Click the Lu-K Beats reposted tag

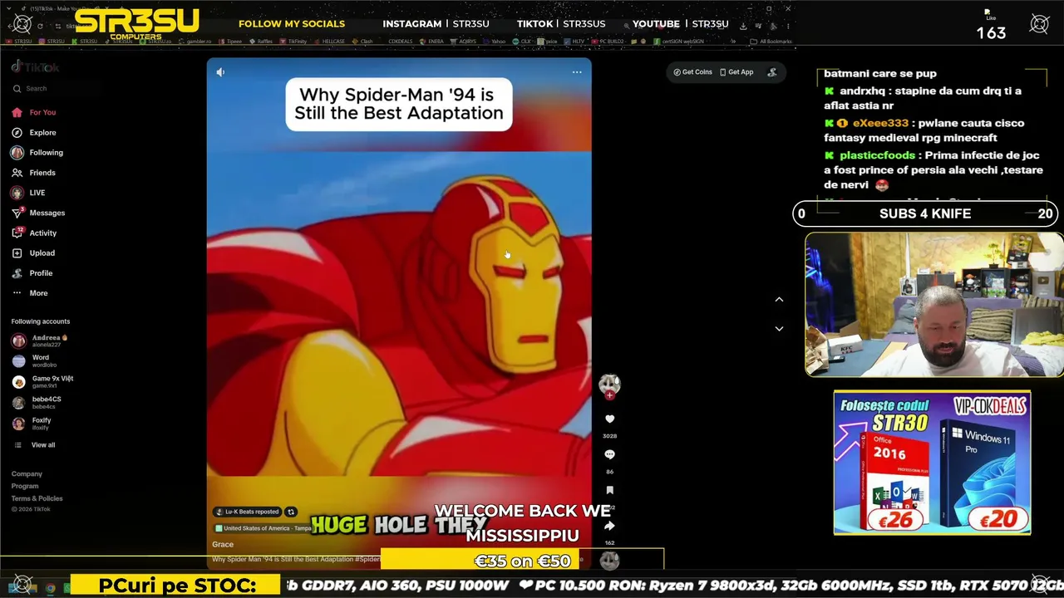click(247, 512)
